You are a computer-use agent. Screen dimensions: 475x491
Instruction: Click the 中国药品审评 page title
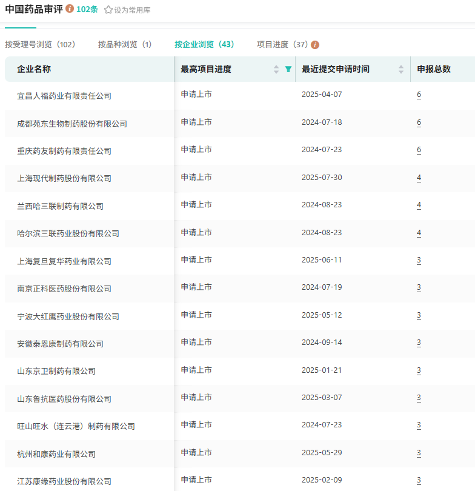pos(34,9)
